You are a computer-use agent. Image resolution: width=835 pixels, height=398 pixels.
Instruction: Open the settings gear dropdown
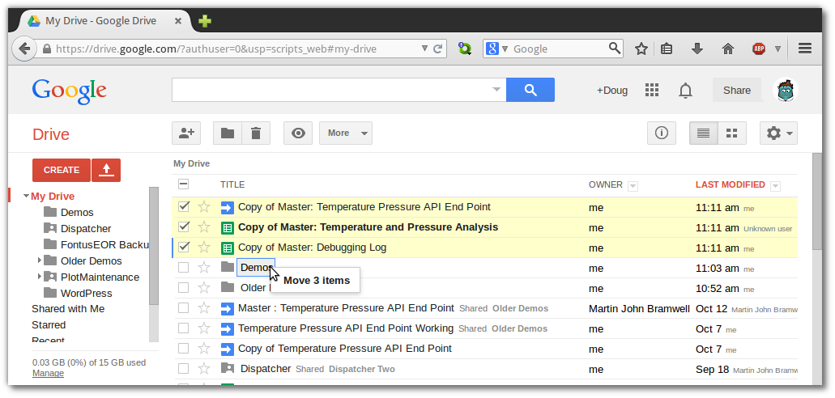[779, 133]
